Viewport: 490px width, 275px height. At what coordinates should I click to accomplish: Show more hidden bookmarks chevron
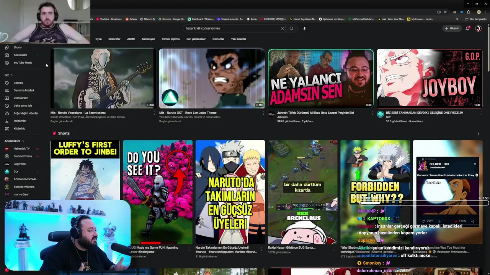[x=457, y=19]
